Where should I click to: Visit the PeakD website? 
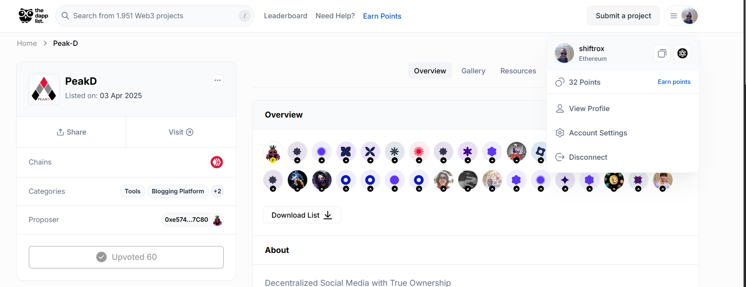pyautogui.click(x=181, y=132)
